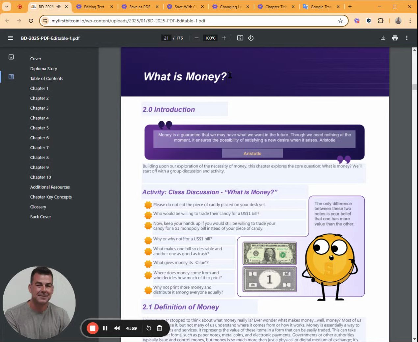Rewind the recording

(117, 328)
